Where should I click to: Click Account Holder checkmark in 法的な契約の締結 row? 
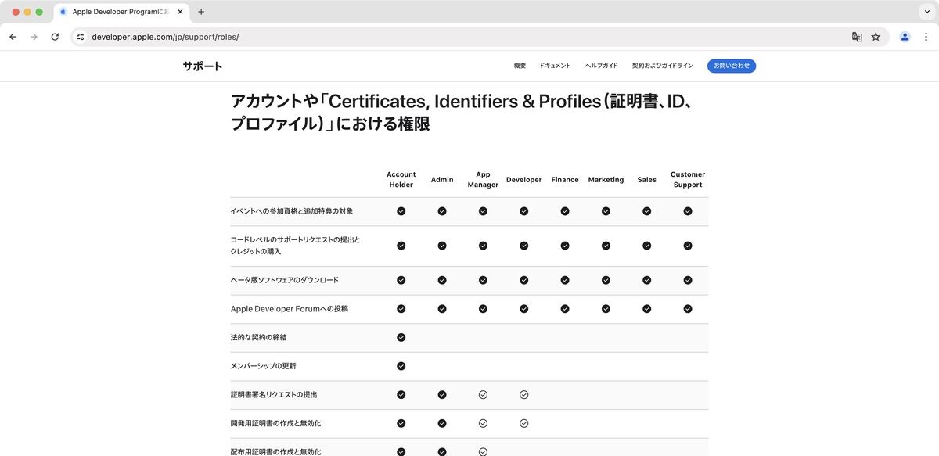[x=401, y=337]
